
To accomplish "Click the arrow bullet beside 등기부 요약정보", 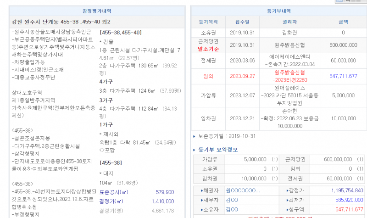I will pos(194,150).
